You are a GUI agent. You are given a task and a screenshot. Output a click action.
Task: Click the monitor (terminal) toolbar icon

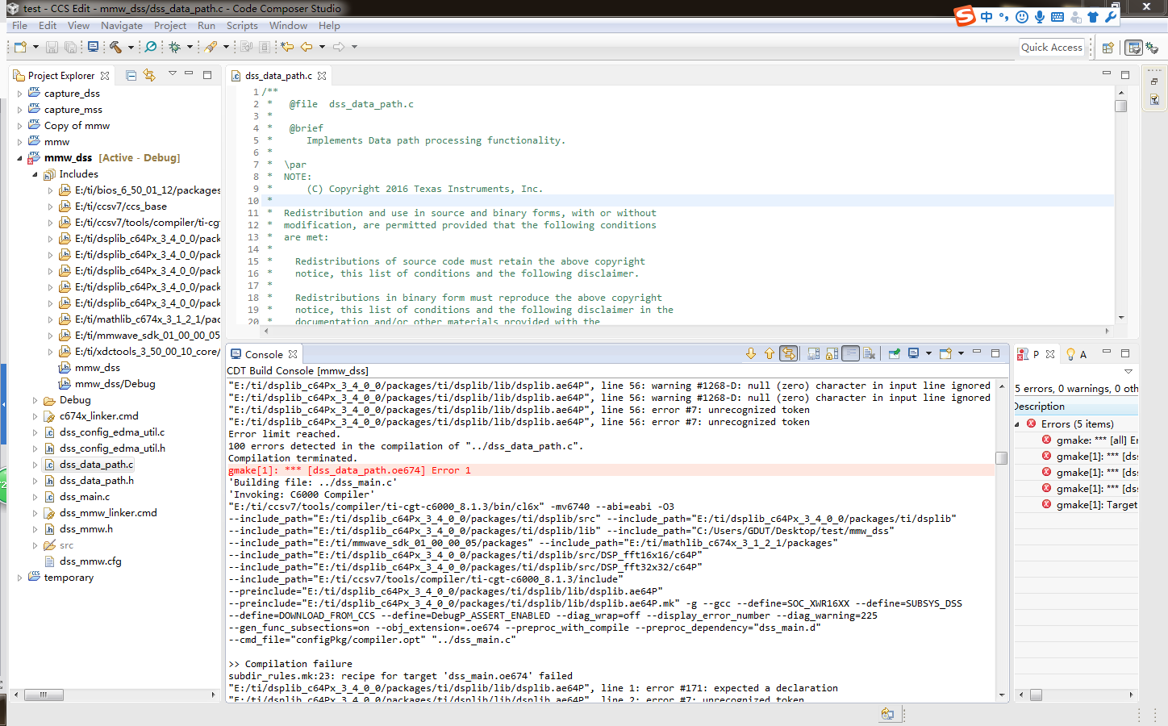click(93, 47)
